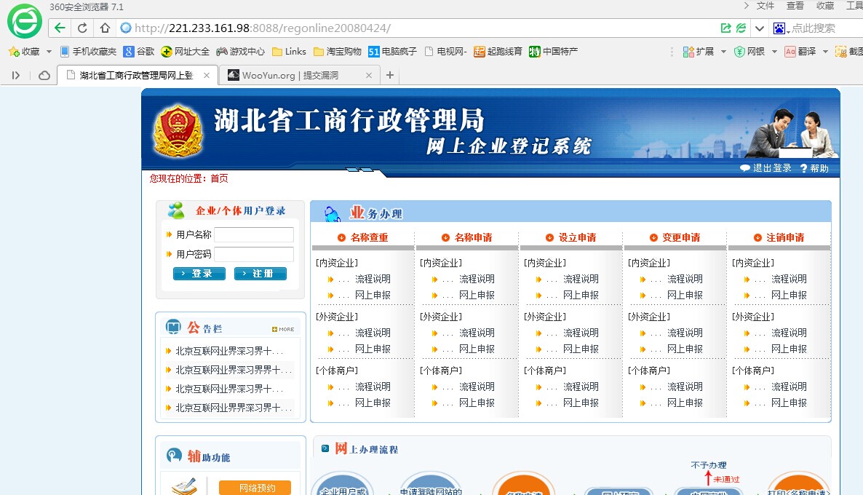Viewport: 863px width, 495px height.
Task: Click the 网络预约 orange button
Action: click(255, 488)
